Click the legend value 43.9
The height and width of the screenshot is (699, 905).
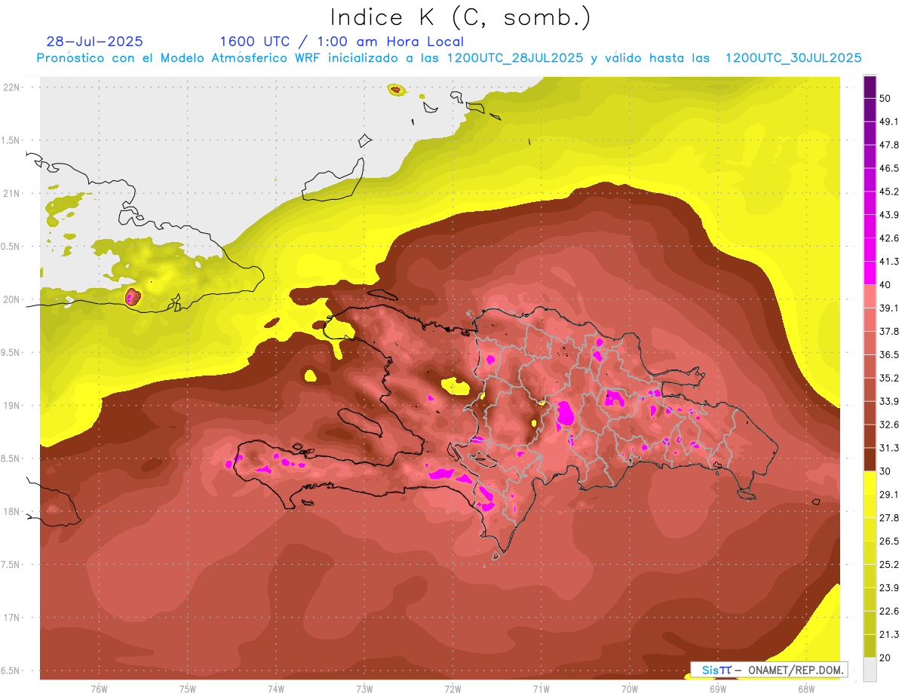[x=888, y=215]
